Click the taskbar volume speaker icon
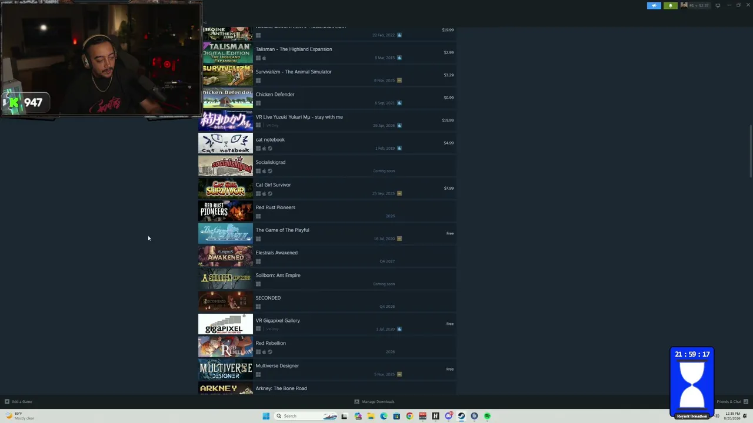This screenshot has width=753, height=423. (717, 416)
